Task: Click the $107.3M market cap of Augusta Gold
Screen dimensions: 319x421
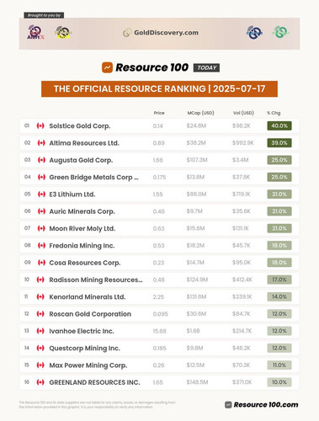Action: point(197,160)
